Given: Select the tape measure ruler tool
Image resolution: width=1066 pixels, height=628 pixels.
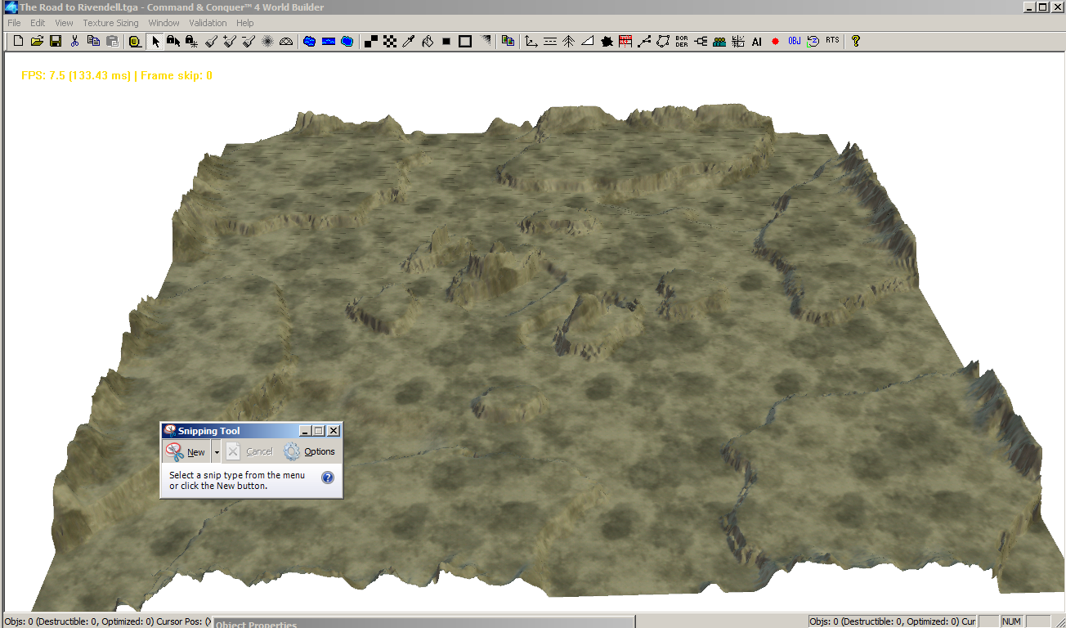Looking at the screenshot, I should click(135, 41).
